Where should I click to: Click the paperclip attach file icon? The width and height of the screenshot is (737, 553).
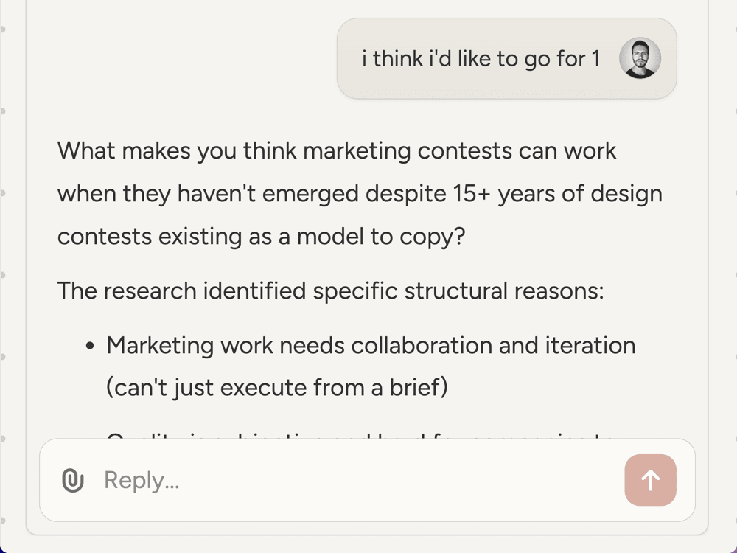point(72,481)
